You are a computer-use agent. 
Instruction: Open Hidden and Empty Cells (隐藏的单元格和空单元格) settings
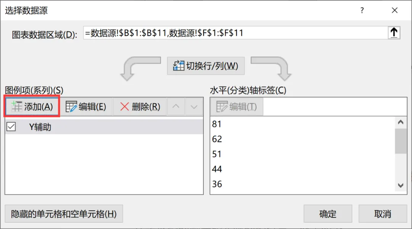[x=64, y=214]
